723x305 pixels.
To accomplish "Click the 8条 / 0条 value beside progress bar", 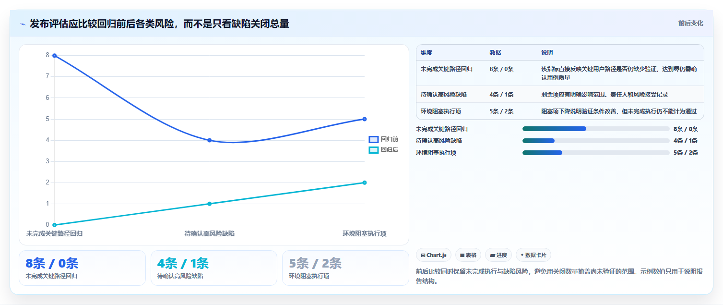I will (x=686, y=129).
